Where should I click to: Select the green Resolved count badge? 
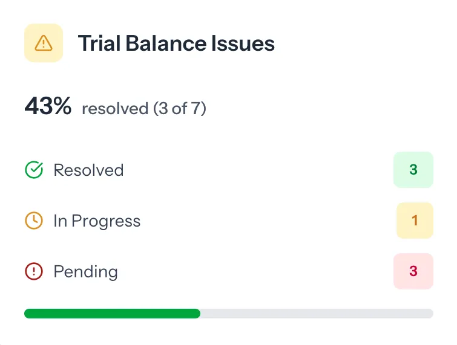[413, 170]
